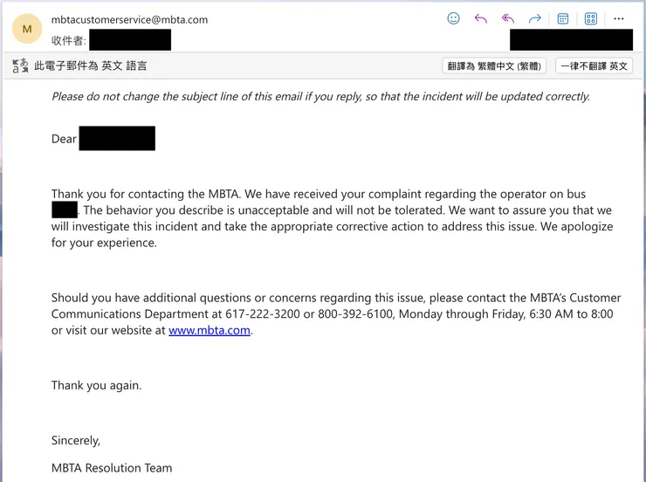Screen dimensions: 646x482
Task: Open the more actions ellipsis menu
Action: [619, 18]
